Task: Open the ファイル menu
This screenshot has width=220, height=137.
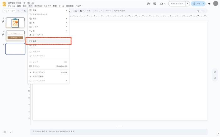Action: pyautogui.click(x=12, y=6)
